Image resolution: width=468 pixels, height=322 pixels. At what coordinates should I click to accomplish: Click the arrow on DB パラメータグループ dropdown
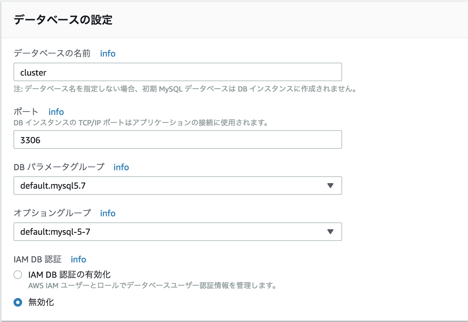point(330,186)
